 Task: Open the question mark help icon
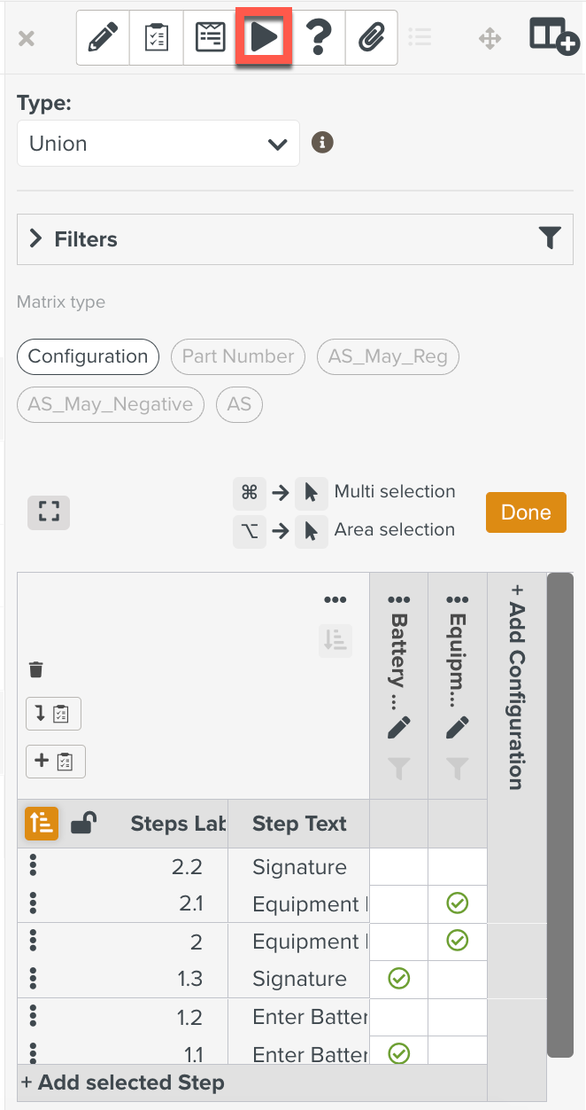coord(318,38)
